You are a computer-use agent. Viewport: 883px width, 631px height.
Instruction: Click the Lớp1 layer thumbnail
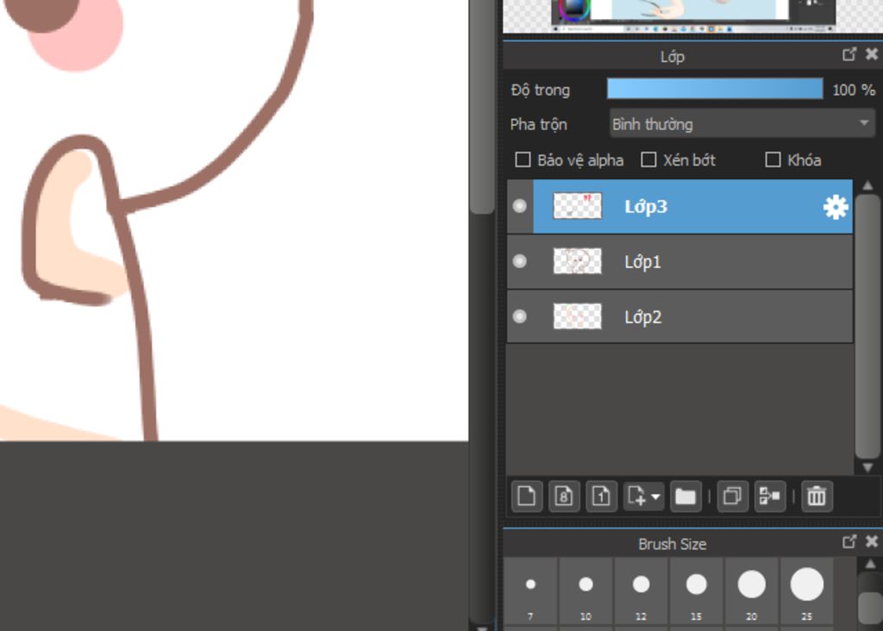(x=577, y=261)
